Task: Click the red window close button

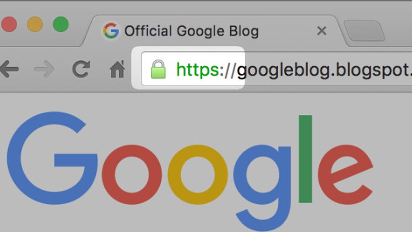Action: tap(9, 24)
